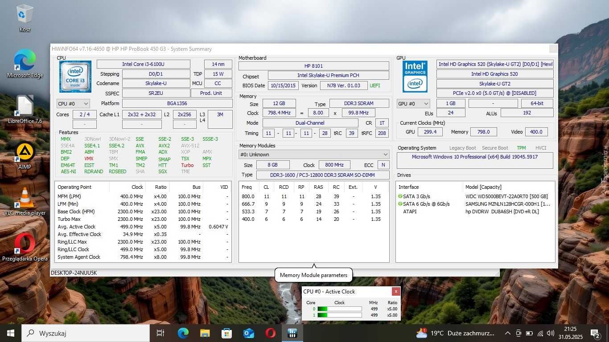Select the 800.0 Freq memory timing row
The width and height of the screenshot is (609, 342).
(314, 196)
